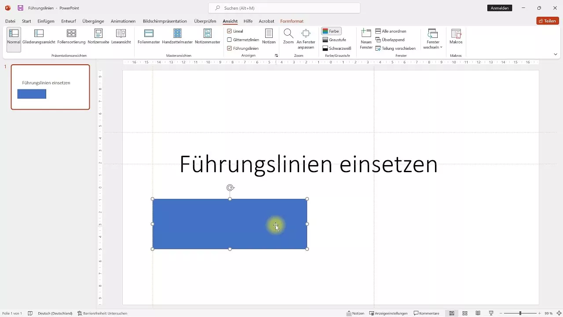The width and height of the screenshot is (563, 317).
Task: Switch to normal view in status bar
Action: (x=451, y=313)
